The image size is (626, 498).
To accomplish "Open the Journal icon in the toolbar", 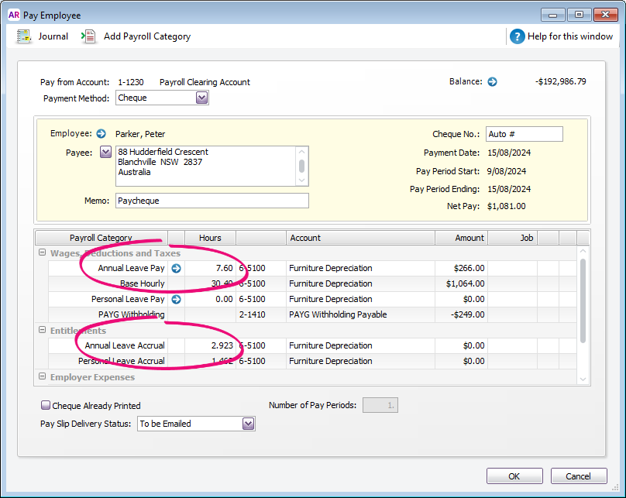I will (24, 36).
